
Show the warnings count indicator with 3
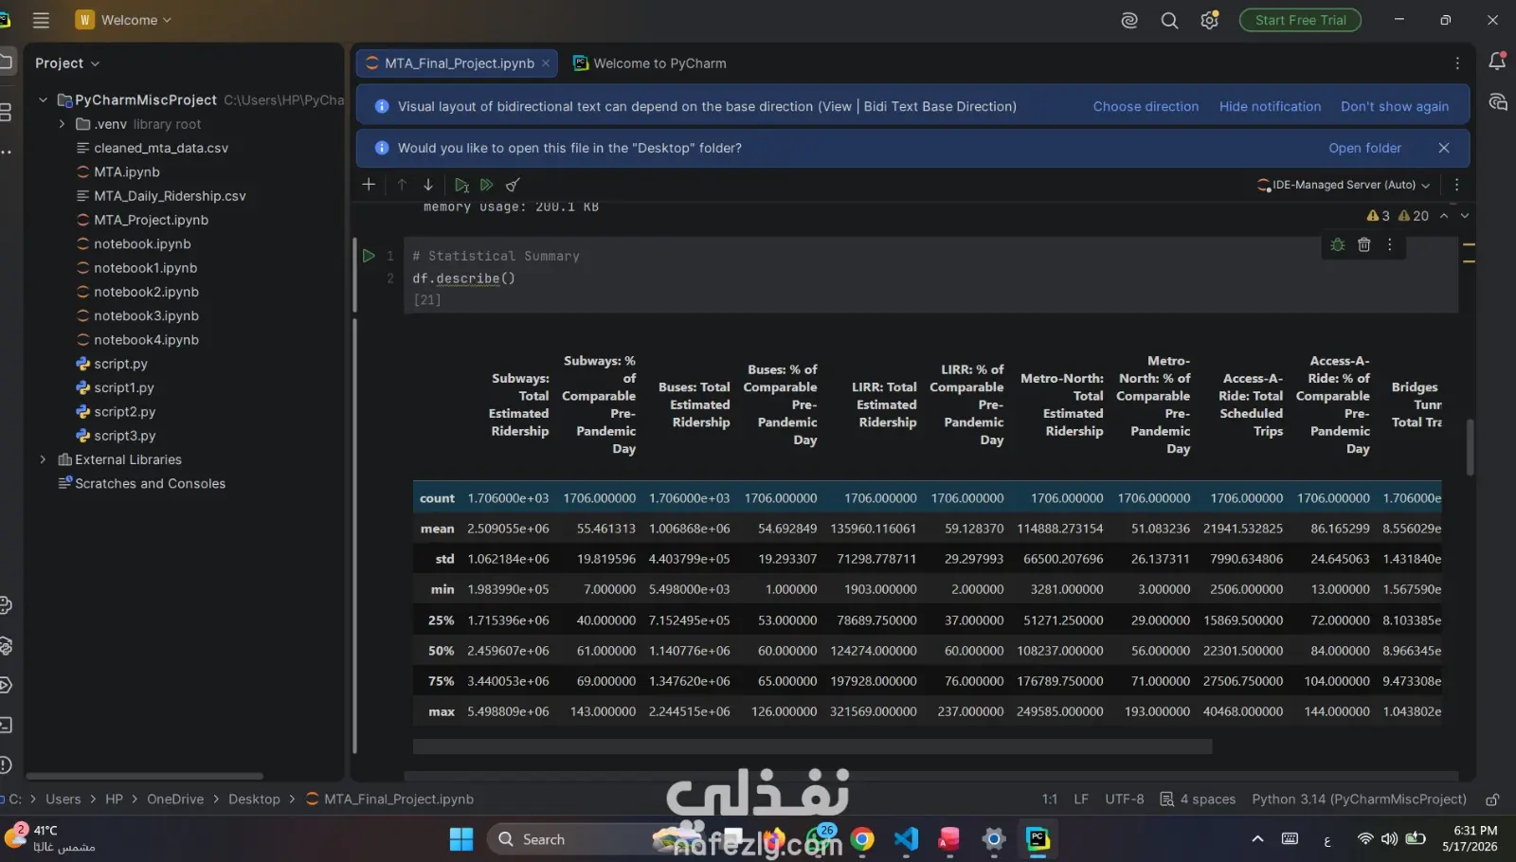click(x=1379, y=216)
